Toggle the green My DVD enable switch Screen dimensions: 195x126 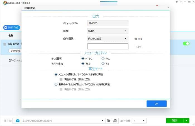[x=186, y=44]
